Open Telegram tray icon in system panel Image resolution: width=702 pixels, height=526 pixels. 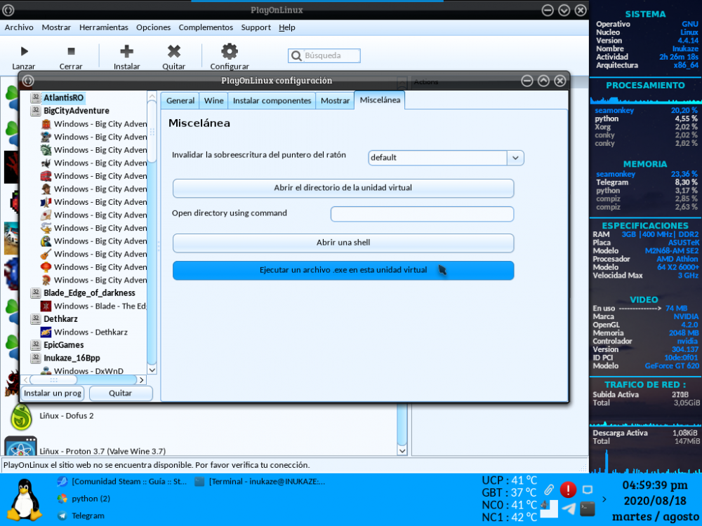click(x=569, y=509)
